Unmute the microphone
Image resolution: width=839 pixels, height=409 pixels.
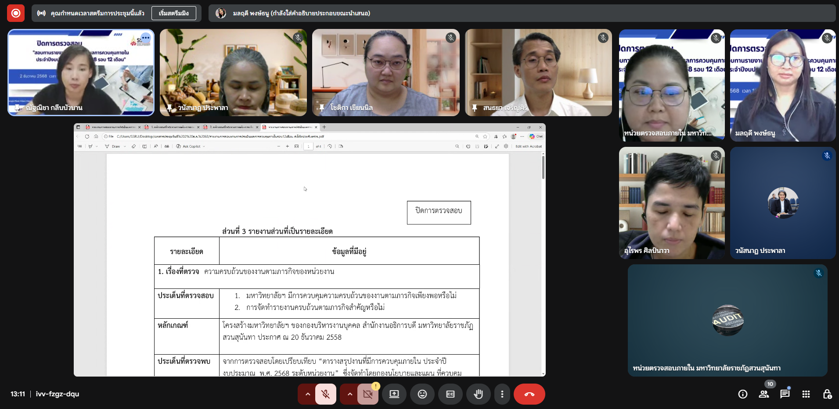(x=325, y=394)
